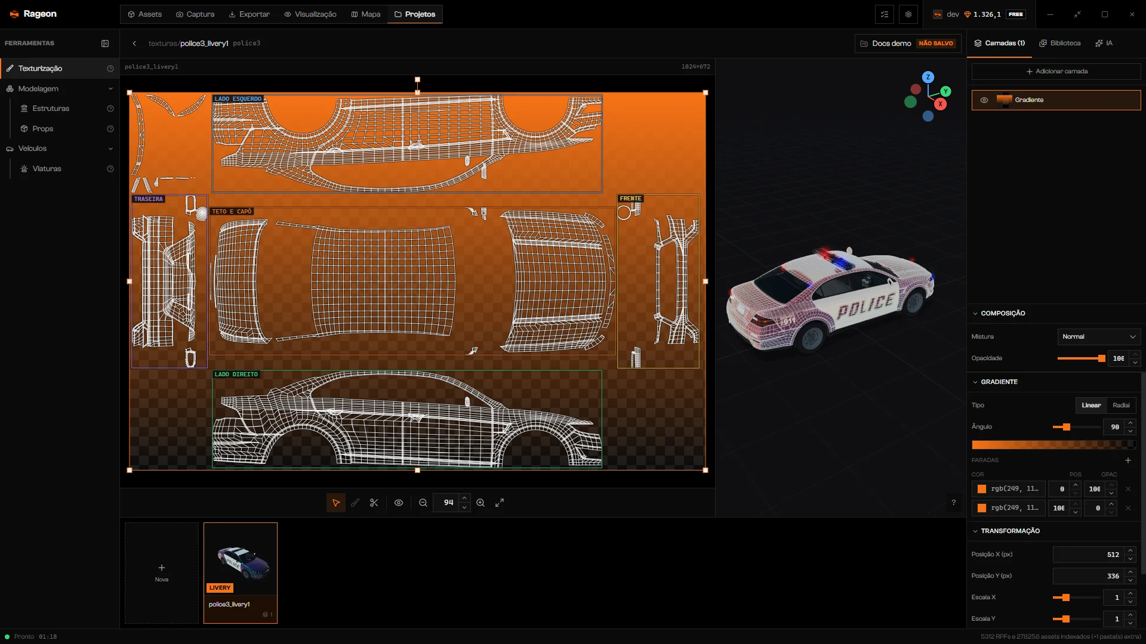
Task: Click first gradient stop color swatch
Action: pyautogui.click(x=982, y=489)
